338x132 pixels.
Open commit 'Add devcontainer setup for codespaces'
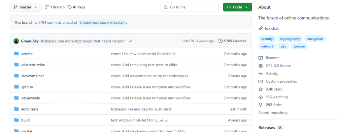(150, 76)
